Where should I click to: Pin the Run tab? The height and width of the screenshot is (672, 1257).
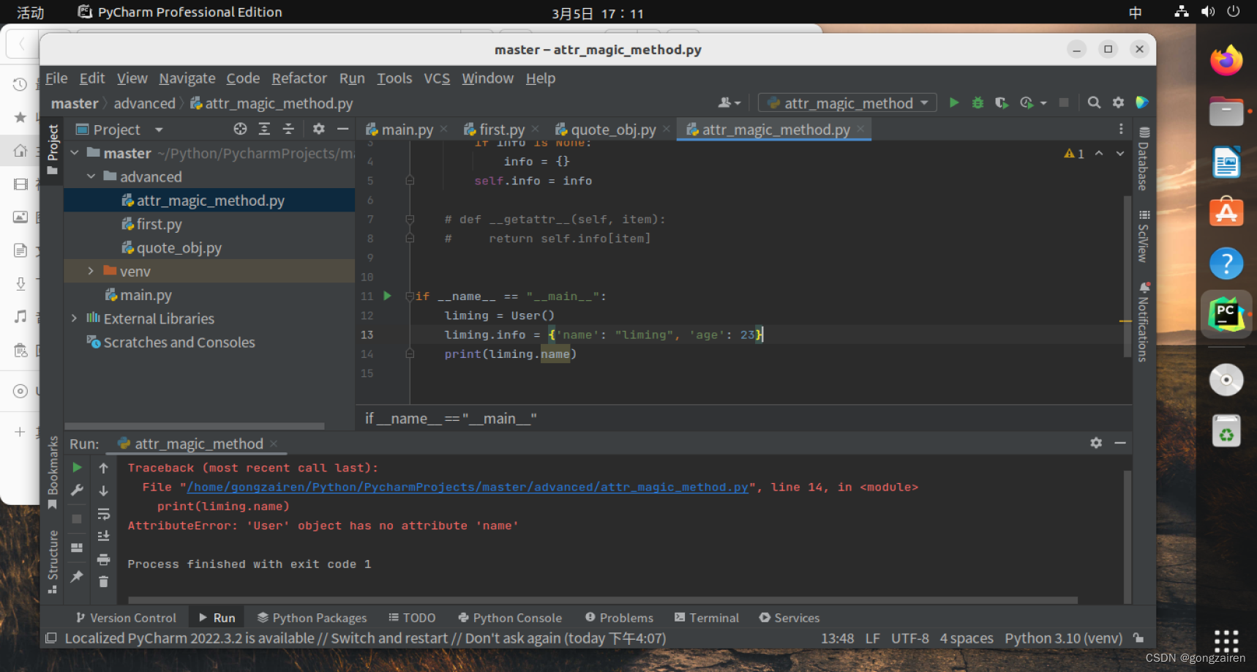click(76, 576)
